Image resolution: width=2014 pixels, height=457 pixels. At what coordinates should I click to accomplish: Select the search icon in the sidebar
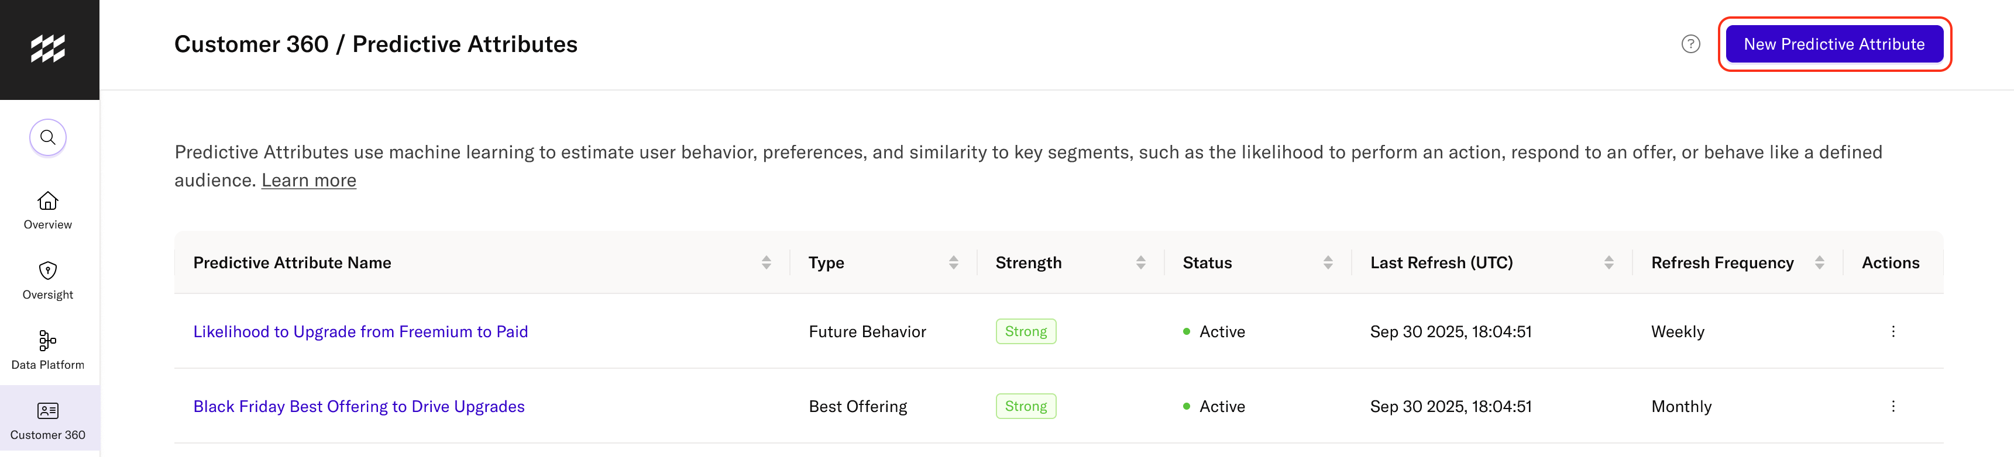tap(48, 137)
